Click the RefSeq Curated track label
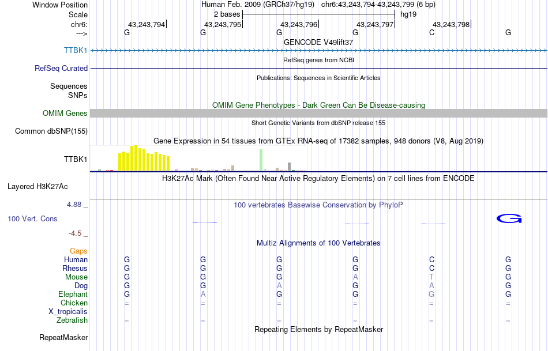 [61, 68]
